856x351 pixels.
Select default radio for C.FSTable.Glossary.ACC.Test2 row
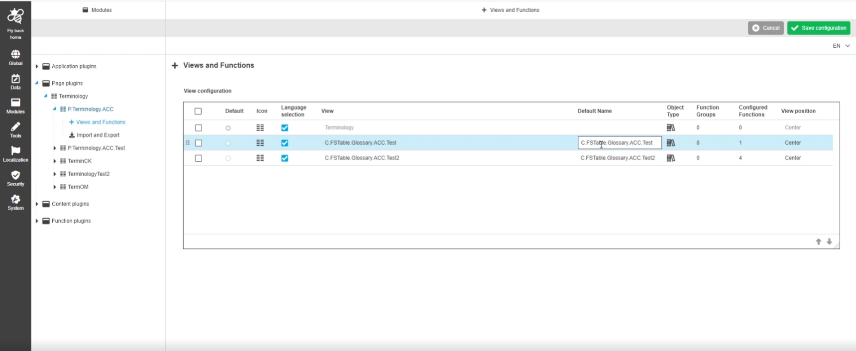(x=228, y=158)
